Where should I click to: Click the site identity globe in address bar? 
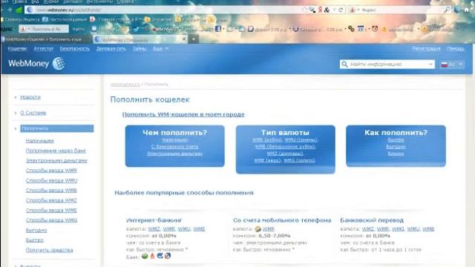click(x=30, y=10)
